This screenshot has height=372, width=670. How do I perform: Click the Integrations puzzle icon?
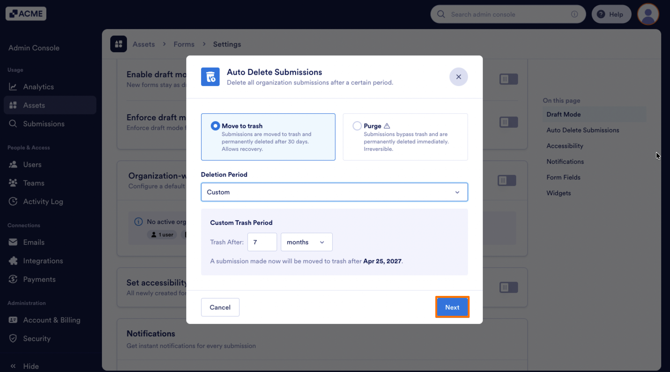coord(13,261)
